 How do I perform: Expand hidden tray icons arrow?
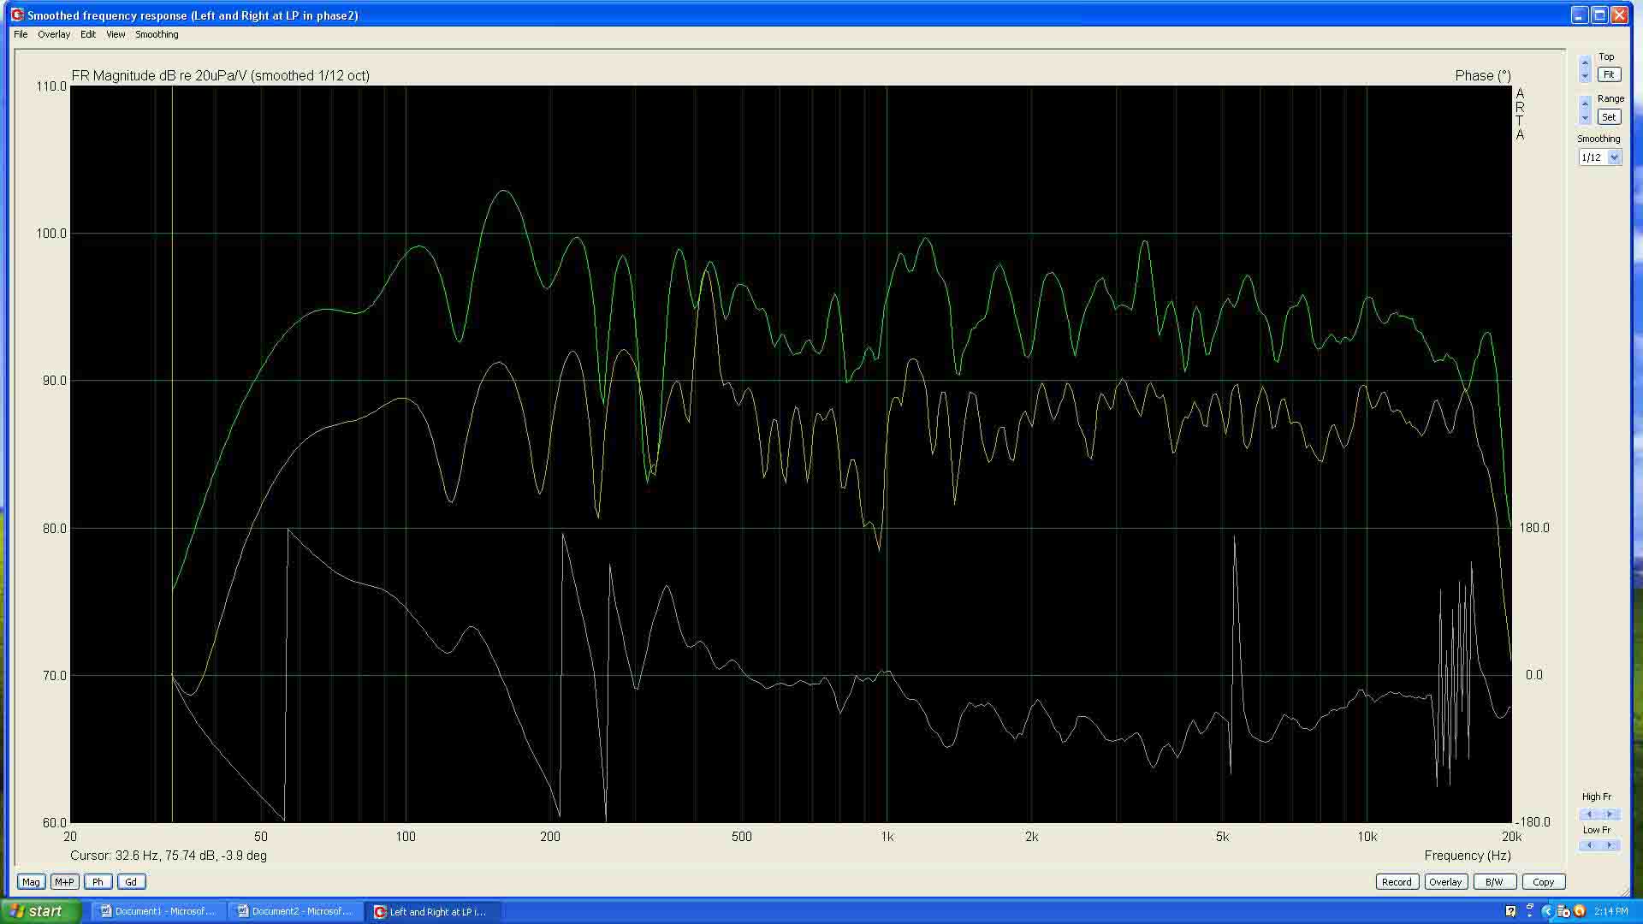[x=1547, y=911]
